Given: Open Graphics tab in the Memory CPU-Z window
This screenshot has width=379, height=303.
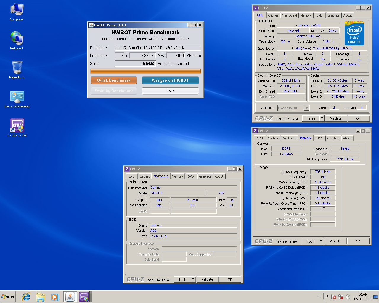Looking at the screenshot, I should 333,138.
